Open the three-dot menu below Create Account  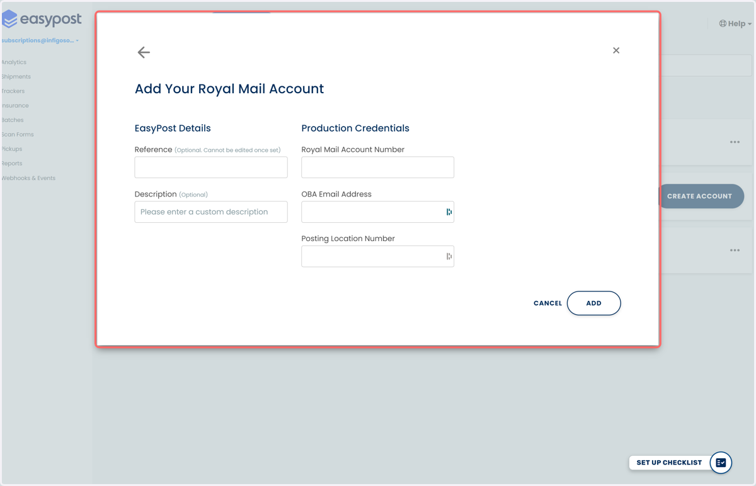[x=735, y=251]
